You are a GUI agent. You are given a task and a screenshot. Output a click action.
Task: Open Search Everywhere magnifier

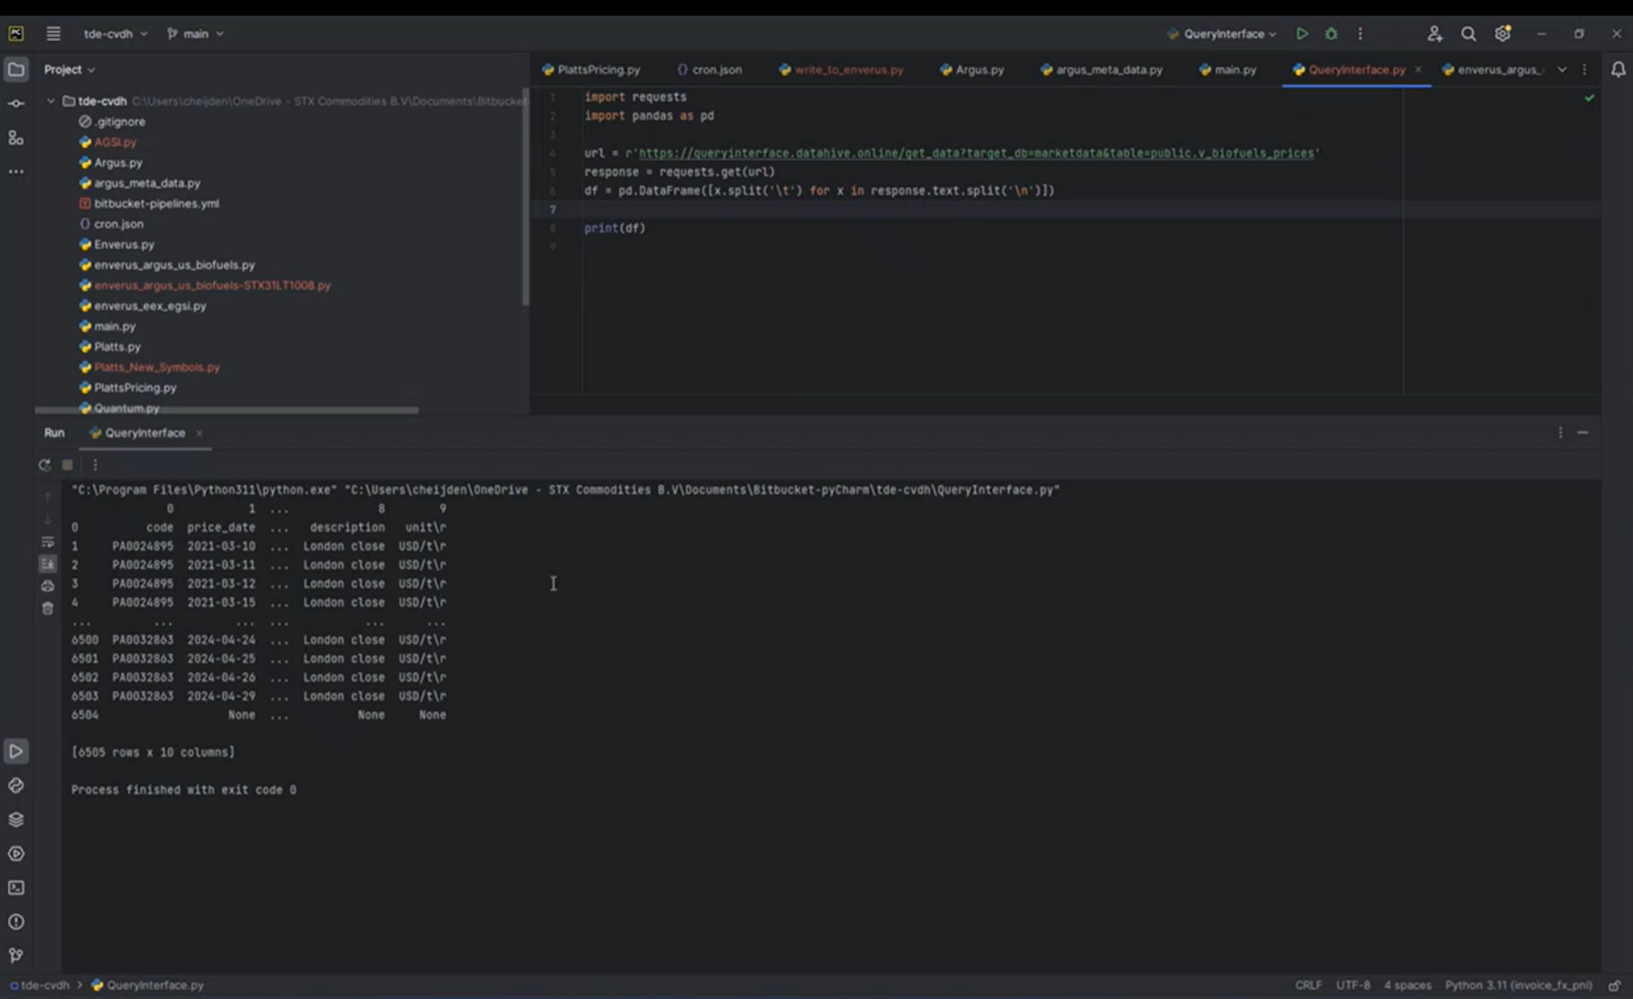point(1469,33)
